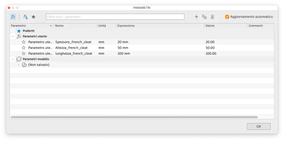
Task: Click the horizontal scrollbar at table bottom
Action: 134,117
